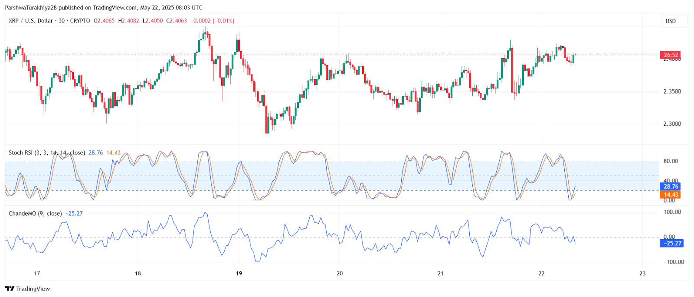Image resolution: width=694 pixels, height=297 pixels.
Task: Click the orange 14.43 value in the Stoch RSI legend
Action: pyautogui.click(x=114, y=153)
